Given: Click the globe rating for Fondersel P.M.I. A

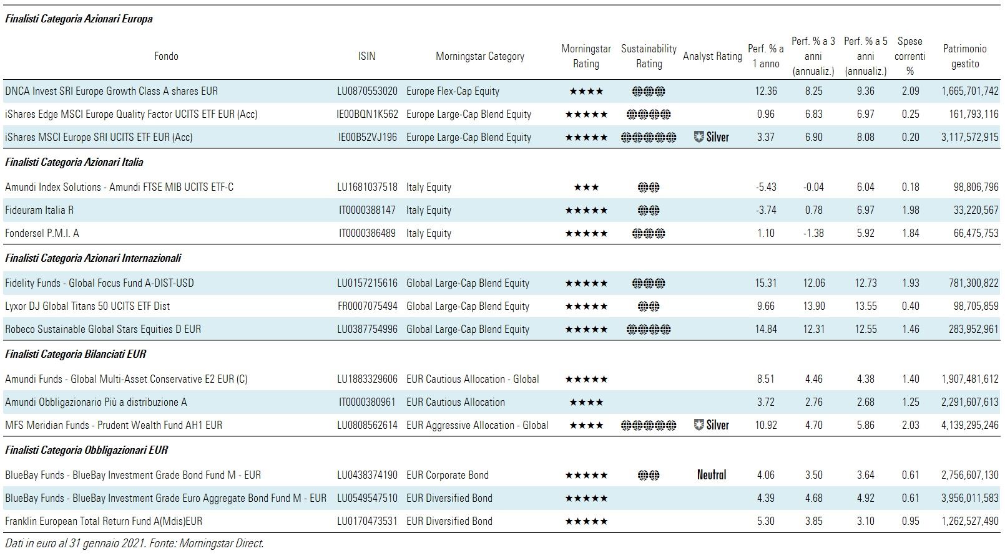Looking at the screenshot, I should (x=649, y=234).
